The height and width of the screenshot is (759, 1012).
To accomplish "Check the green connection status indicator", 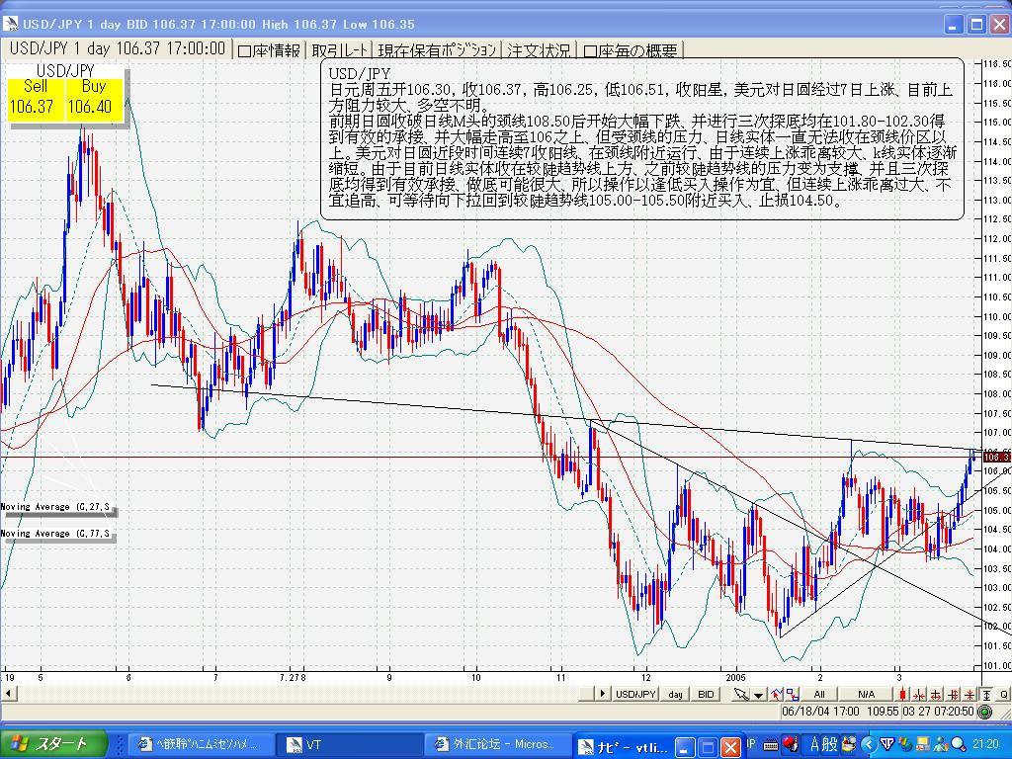I will click(x=985, y=712).
